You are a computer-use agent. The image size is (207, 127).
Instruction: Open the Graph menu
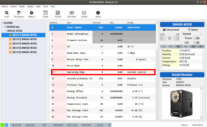click(x=22, y=6)
